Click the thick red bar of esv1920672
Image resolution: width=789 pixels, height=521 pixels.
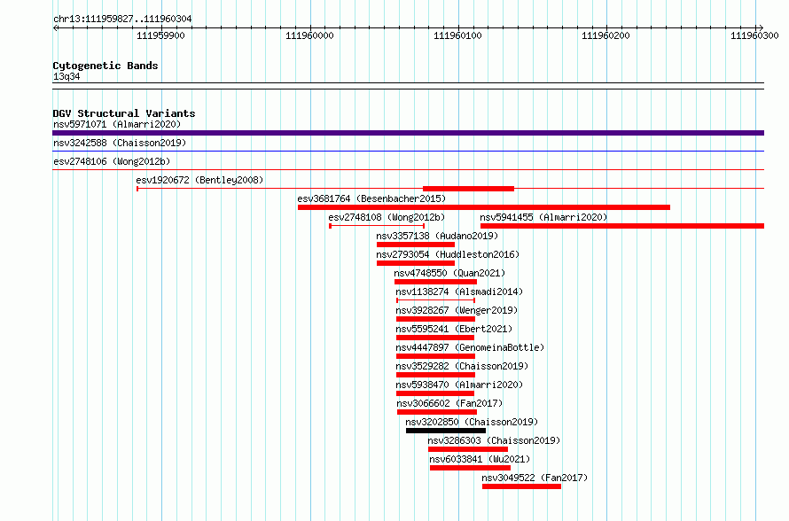[468, 189]
